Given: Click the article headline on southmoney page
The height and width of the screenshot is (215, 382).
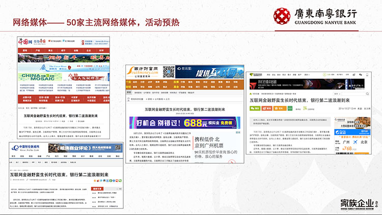Looking at the screenshot, I should tap(184, 109).
